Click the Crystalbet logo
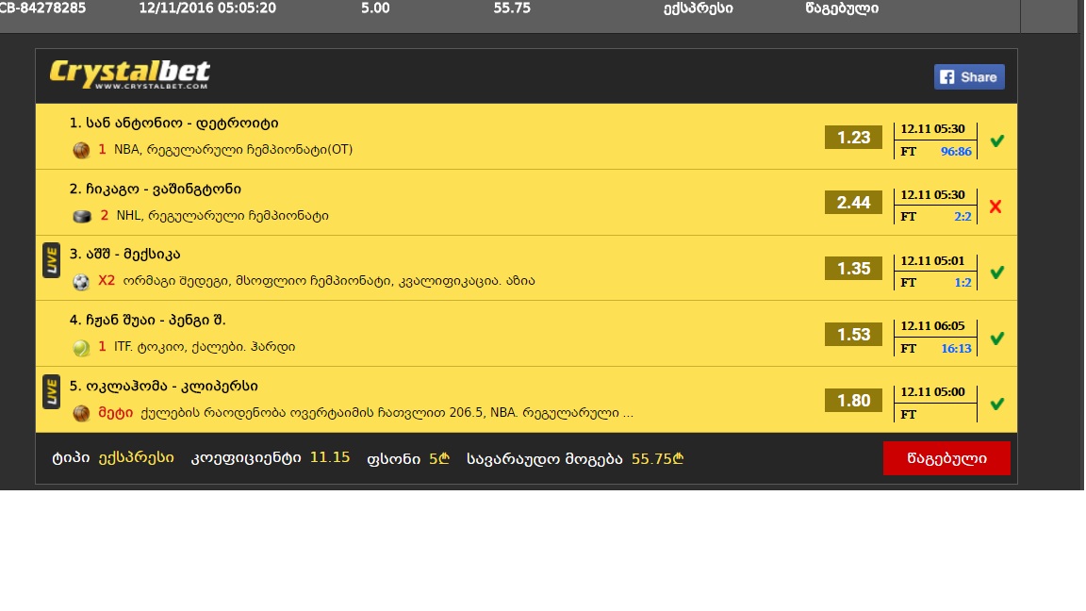This screenshot has width=1086, height=611. point(129,74)
